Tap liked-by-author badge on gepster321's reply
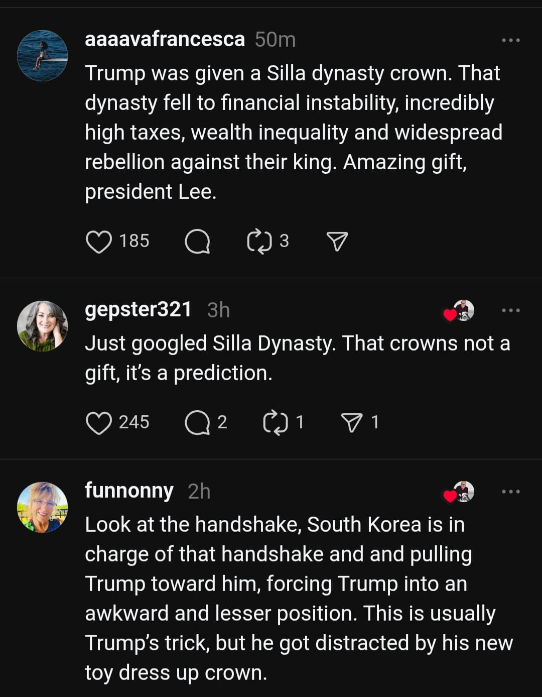Image resolution: width=542 pixels, height=697 pixels. tap(459, 311)
